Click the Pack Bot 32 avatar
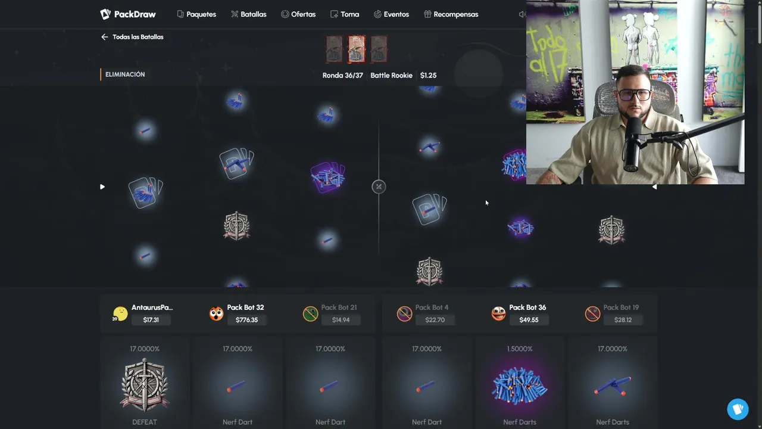The height and width of the screenshot is (429, 762). [216, 313]
